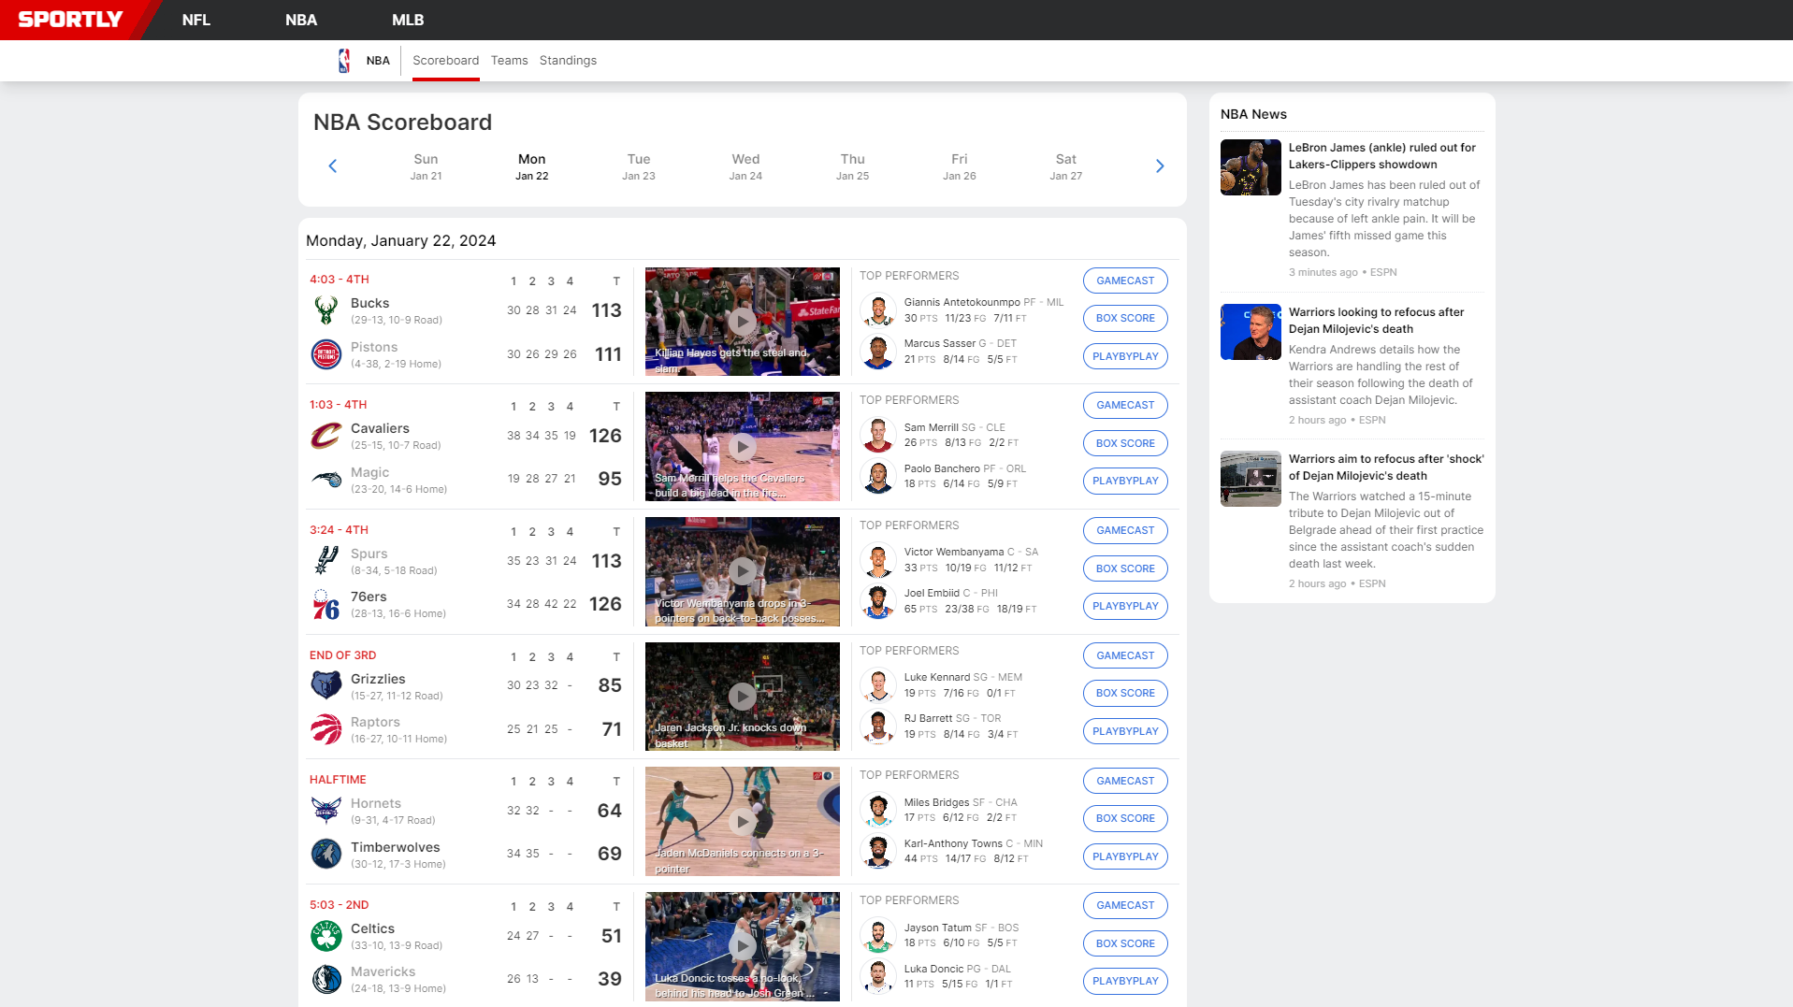Click Karl-Anthony Towns' headshot

coord(878,852)
